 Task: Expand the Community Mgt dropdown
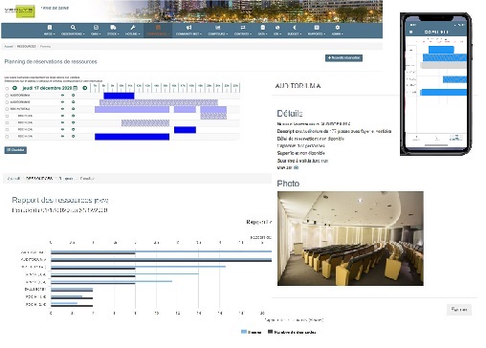pyautogui.click(x=188, y=31)
